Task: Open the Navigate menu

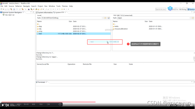Action: point(26,6)
